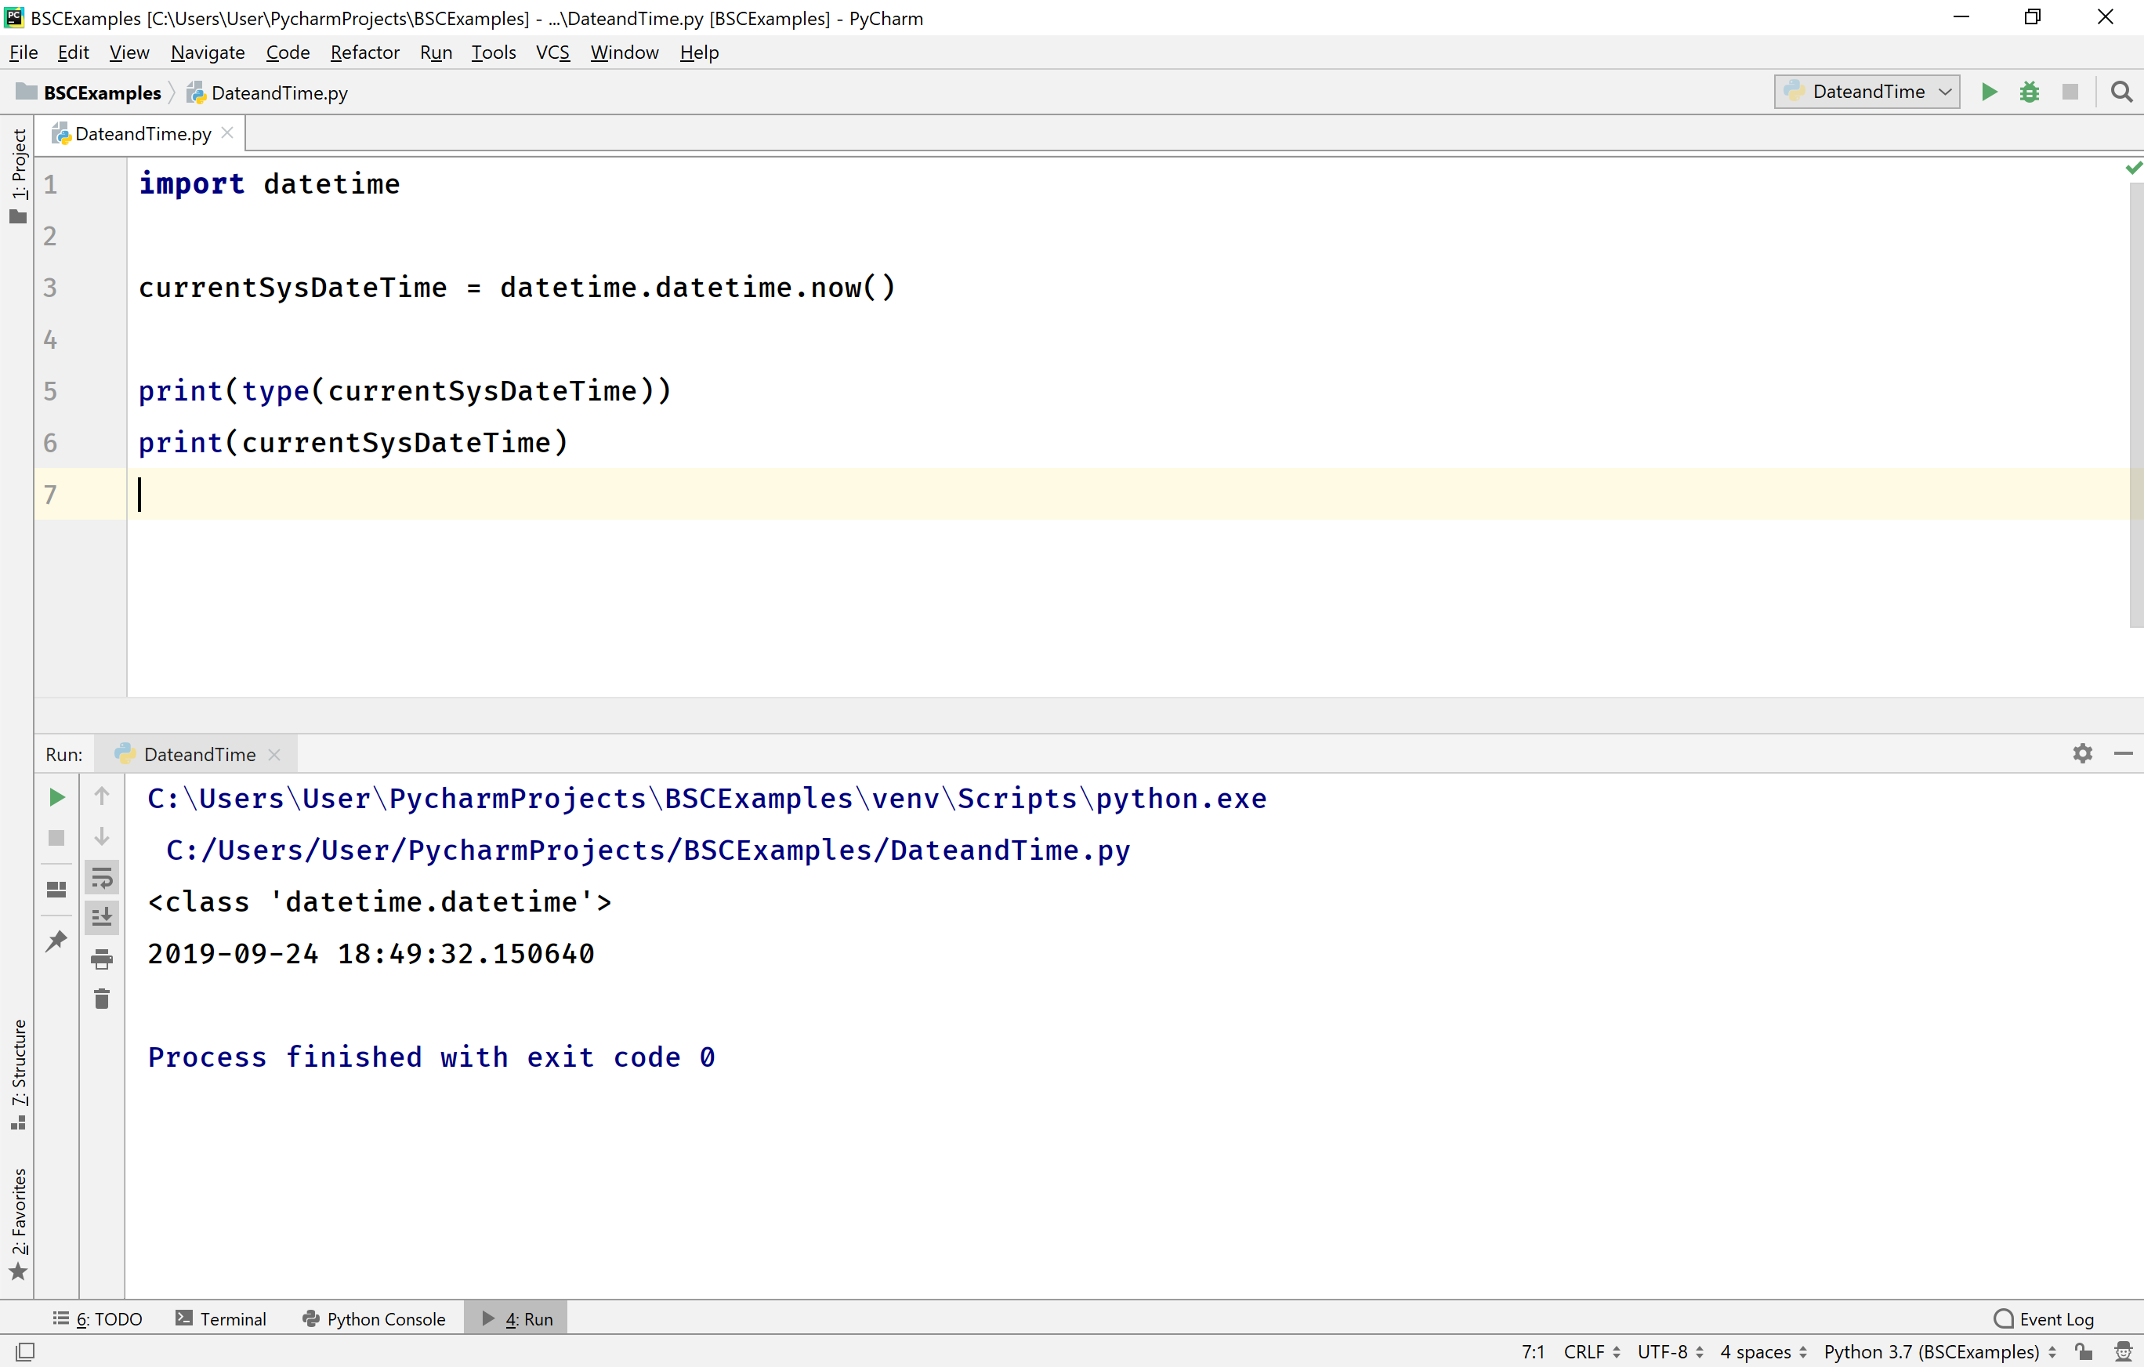
Task: Click Restore Layout icon in Run panel
Action: 56,889
